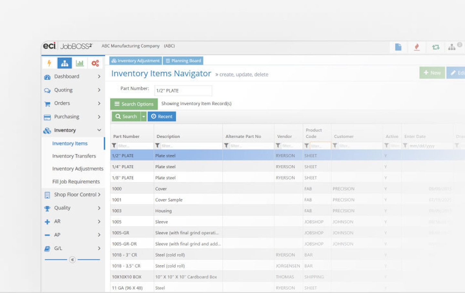The width and height of the screenshot is (465, 293).
Task: Click the Search Options button
Action: (x=134, y=104)
